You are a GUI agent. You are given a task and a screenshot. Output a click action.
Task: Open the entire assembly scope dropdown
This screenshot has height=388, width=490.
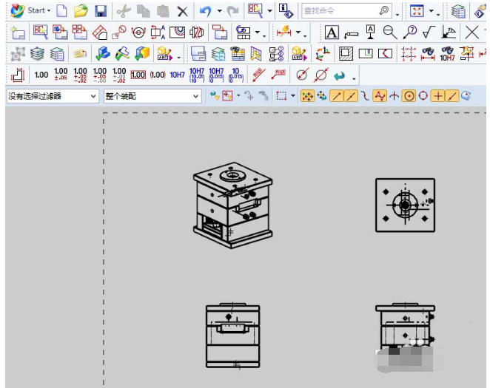click(x=152, y=96)
